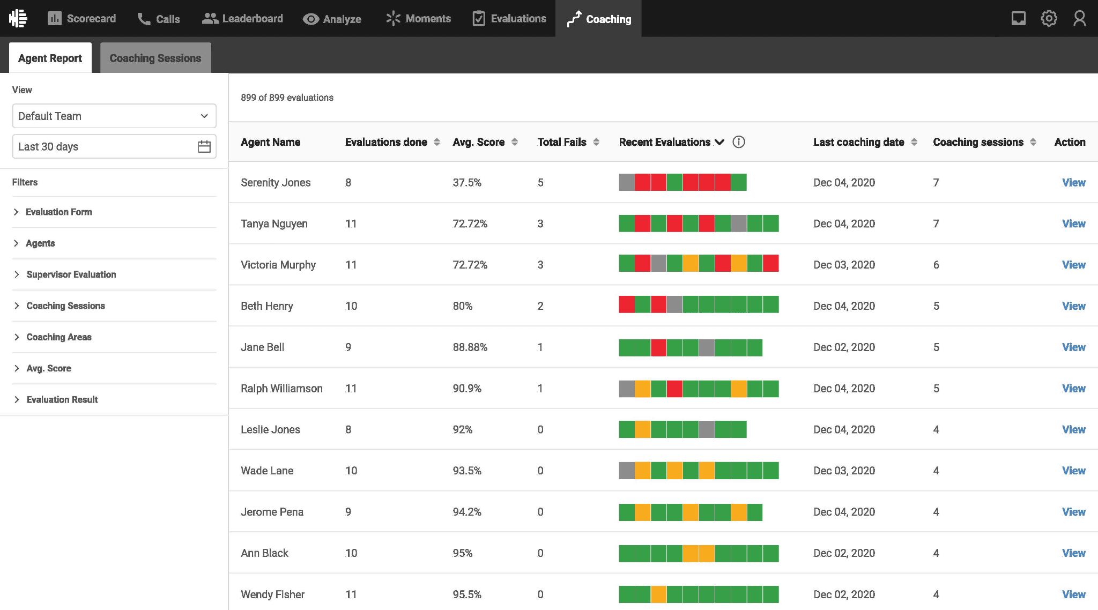The width and height of the screenshot is (1098, 610).
Task: Click info icon beside Recent Evaluations
Action: tap(738, 142)
